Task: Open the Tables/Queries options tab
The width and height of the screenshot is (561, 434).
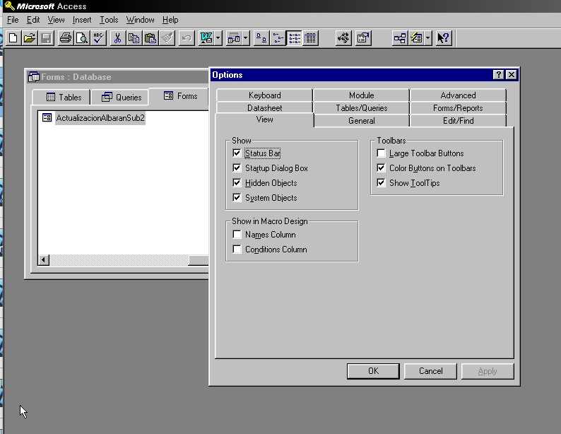Action: click(x=361, y=107)
